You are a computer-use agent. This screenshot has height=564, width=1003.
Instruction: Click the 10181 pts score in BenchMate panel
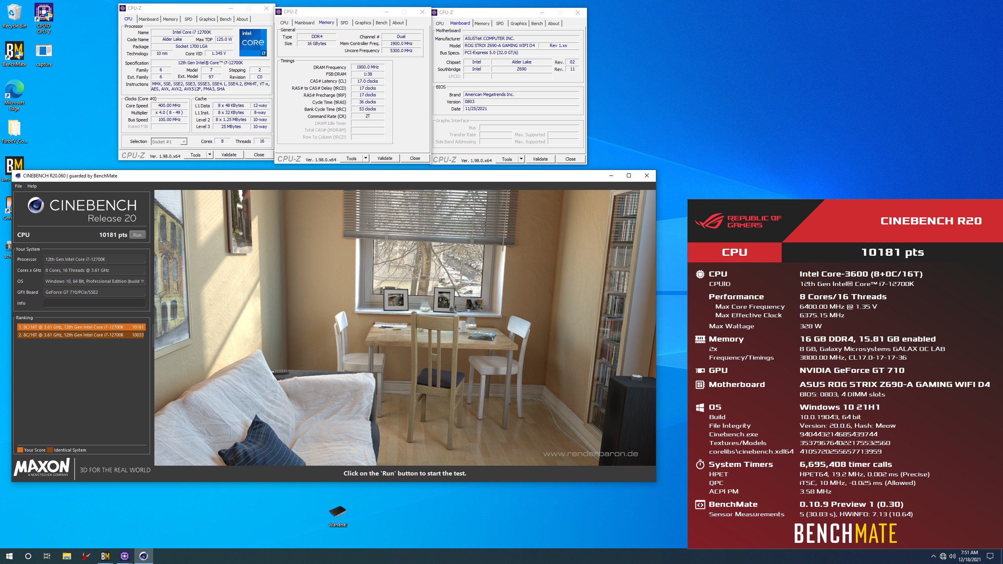[892, 252]
